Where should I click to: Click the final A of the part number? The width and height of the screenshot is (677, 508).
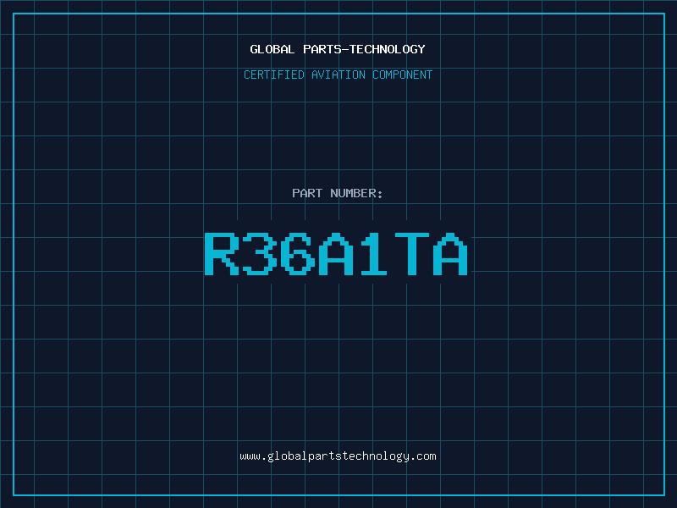449,253
